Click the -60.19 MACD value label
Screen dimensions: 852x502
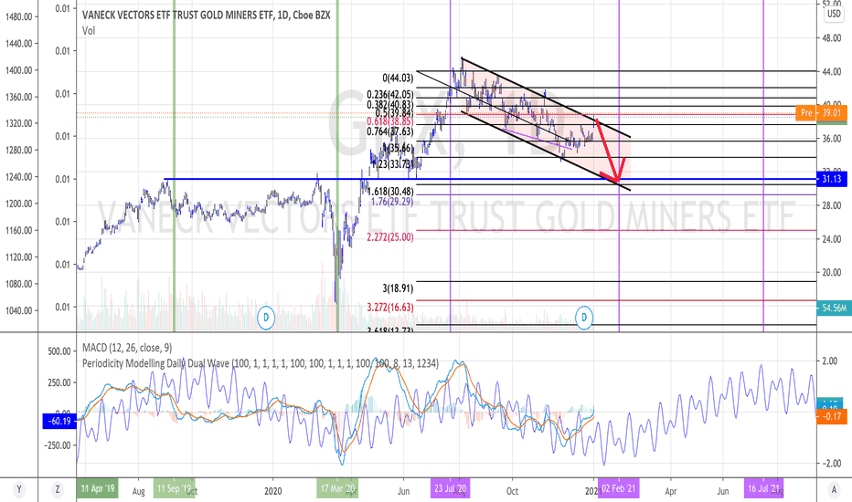pyautogui.click(x=59, y=421)
